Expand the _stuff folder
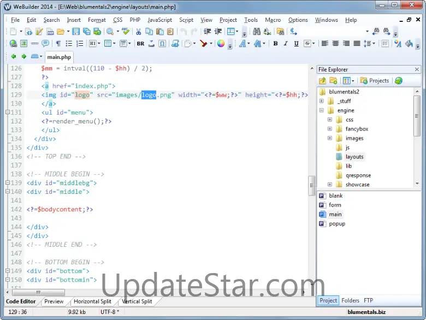Viewport: 426px width, 320px height. point(321,101)
